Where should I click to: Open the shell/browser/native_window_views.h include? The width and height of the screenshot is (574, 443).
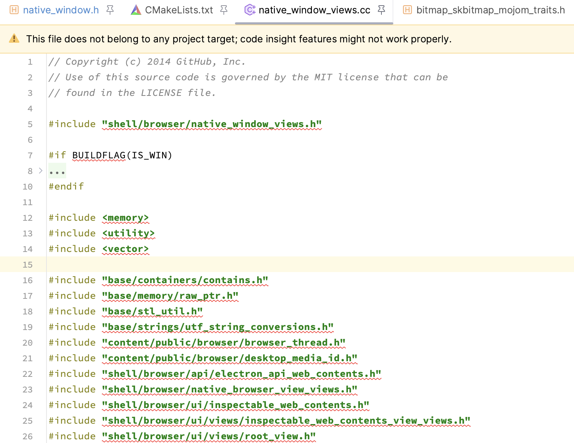click(x=211, y=124)
